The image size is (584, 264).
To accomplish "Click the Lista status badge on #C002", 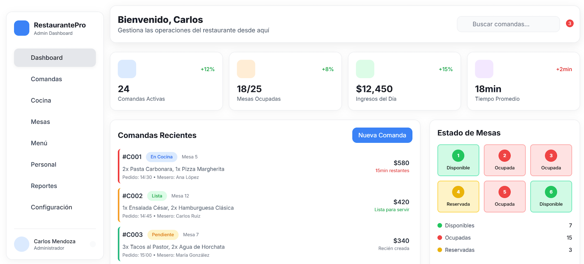I will coord(157,196).
